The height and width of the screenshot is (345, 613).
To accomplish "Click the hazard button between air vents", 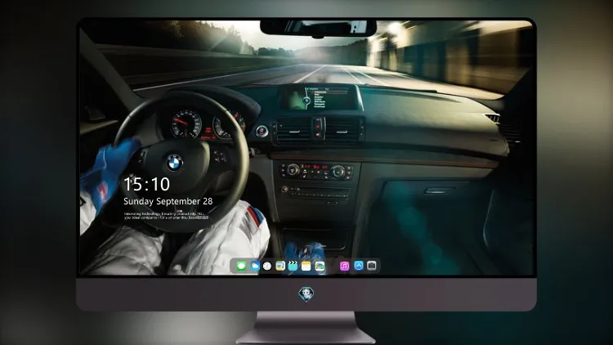I will coord(318,127).
